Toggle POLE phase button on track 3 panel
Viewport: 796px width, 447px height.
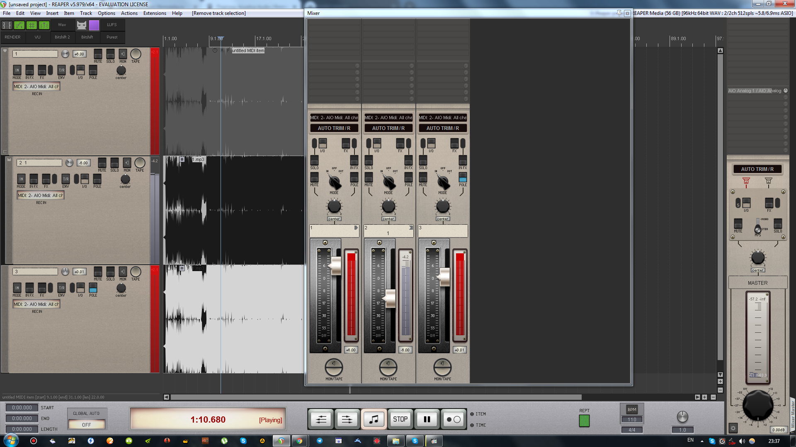[x=93, y=288]
